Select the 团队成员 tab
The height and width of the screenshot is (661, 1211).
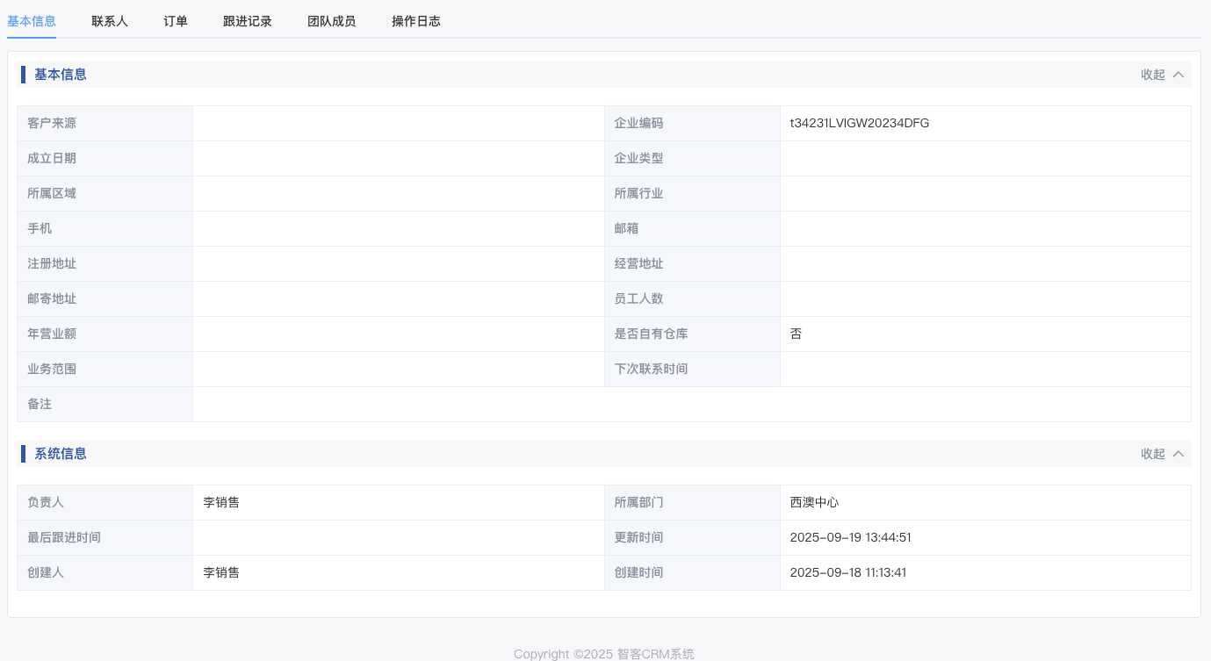[332, 21]
